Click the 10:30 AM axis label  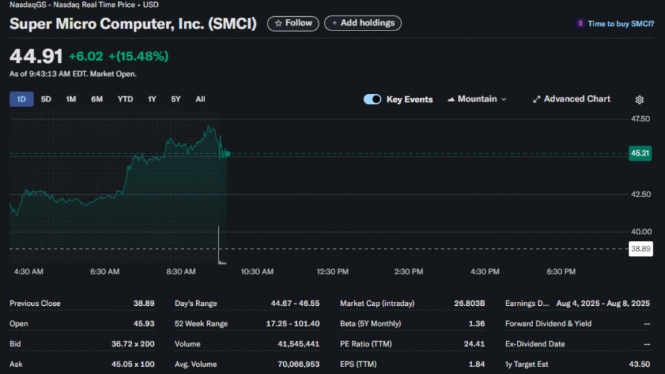[x=257, y=272]
